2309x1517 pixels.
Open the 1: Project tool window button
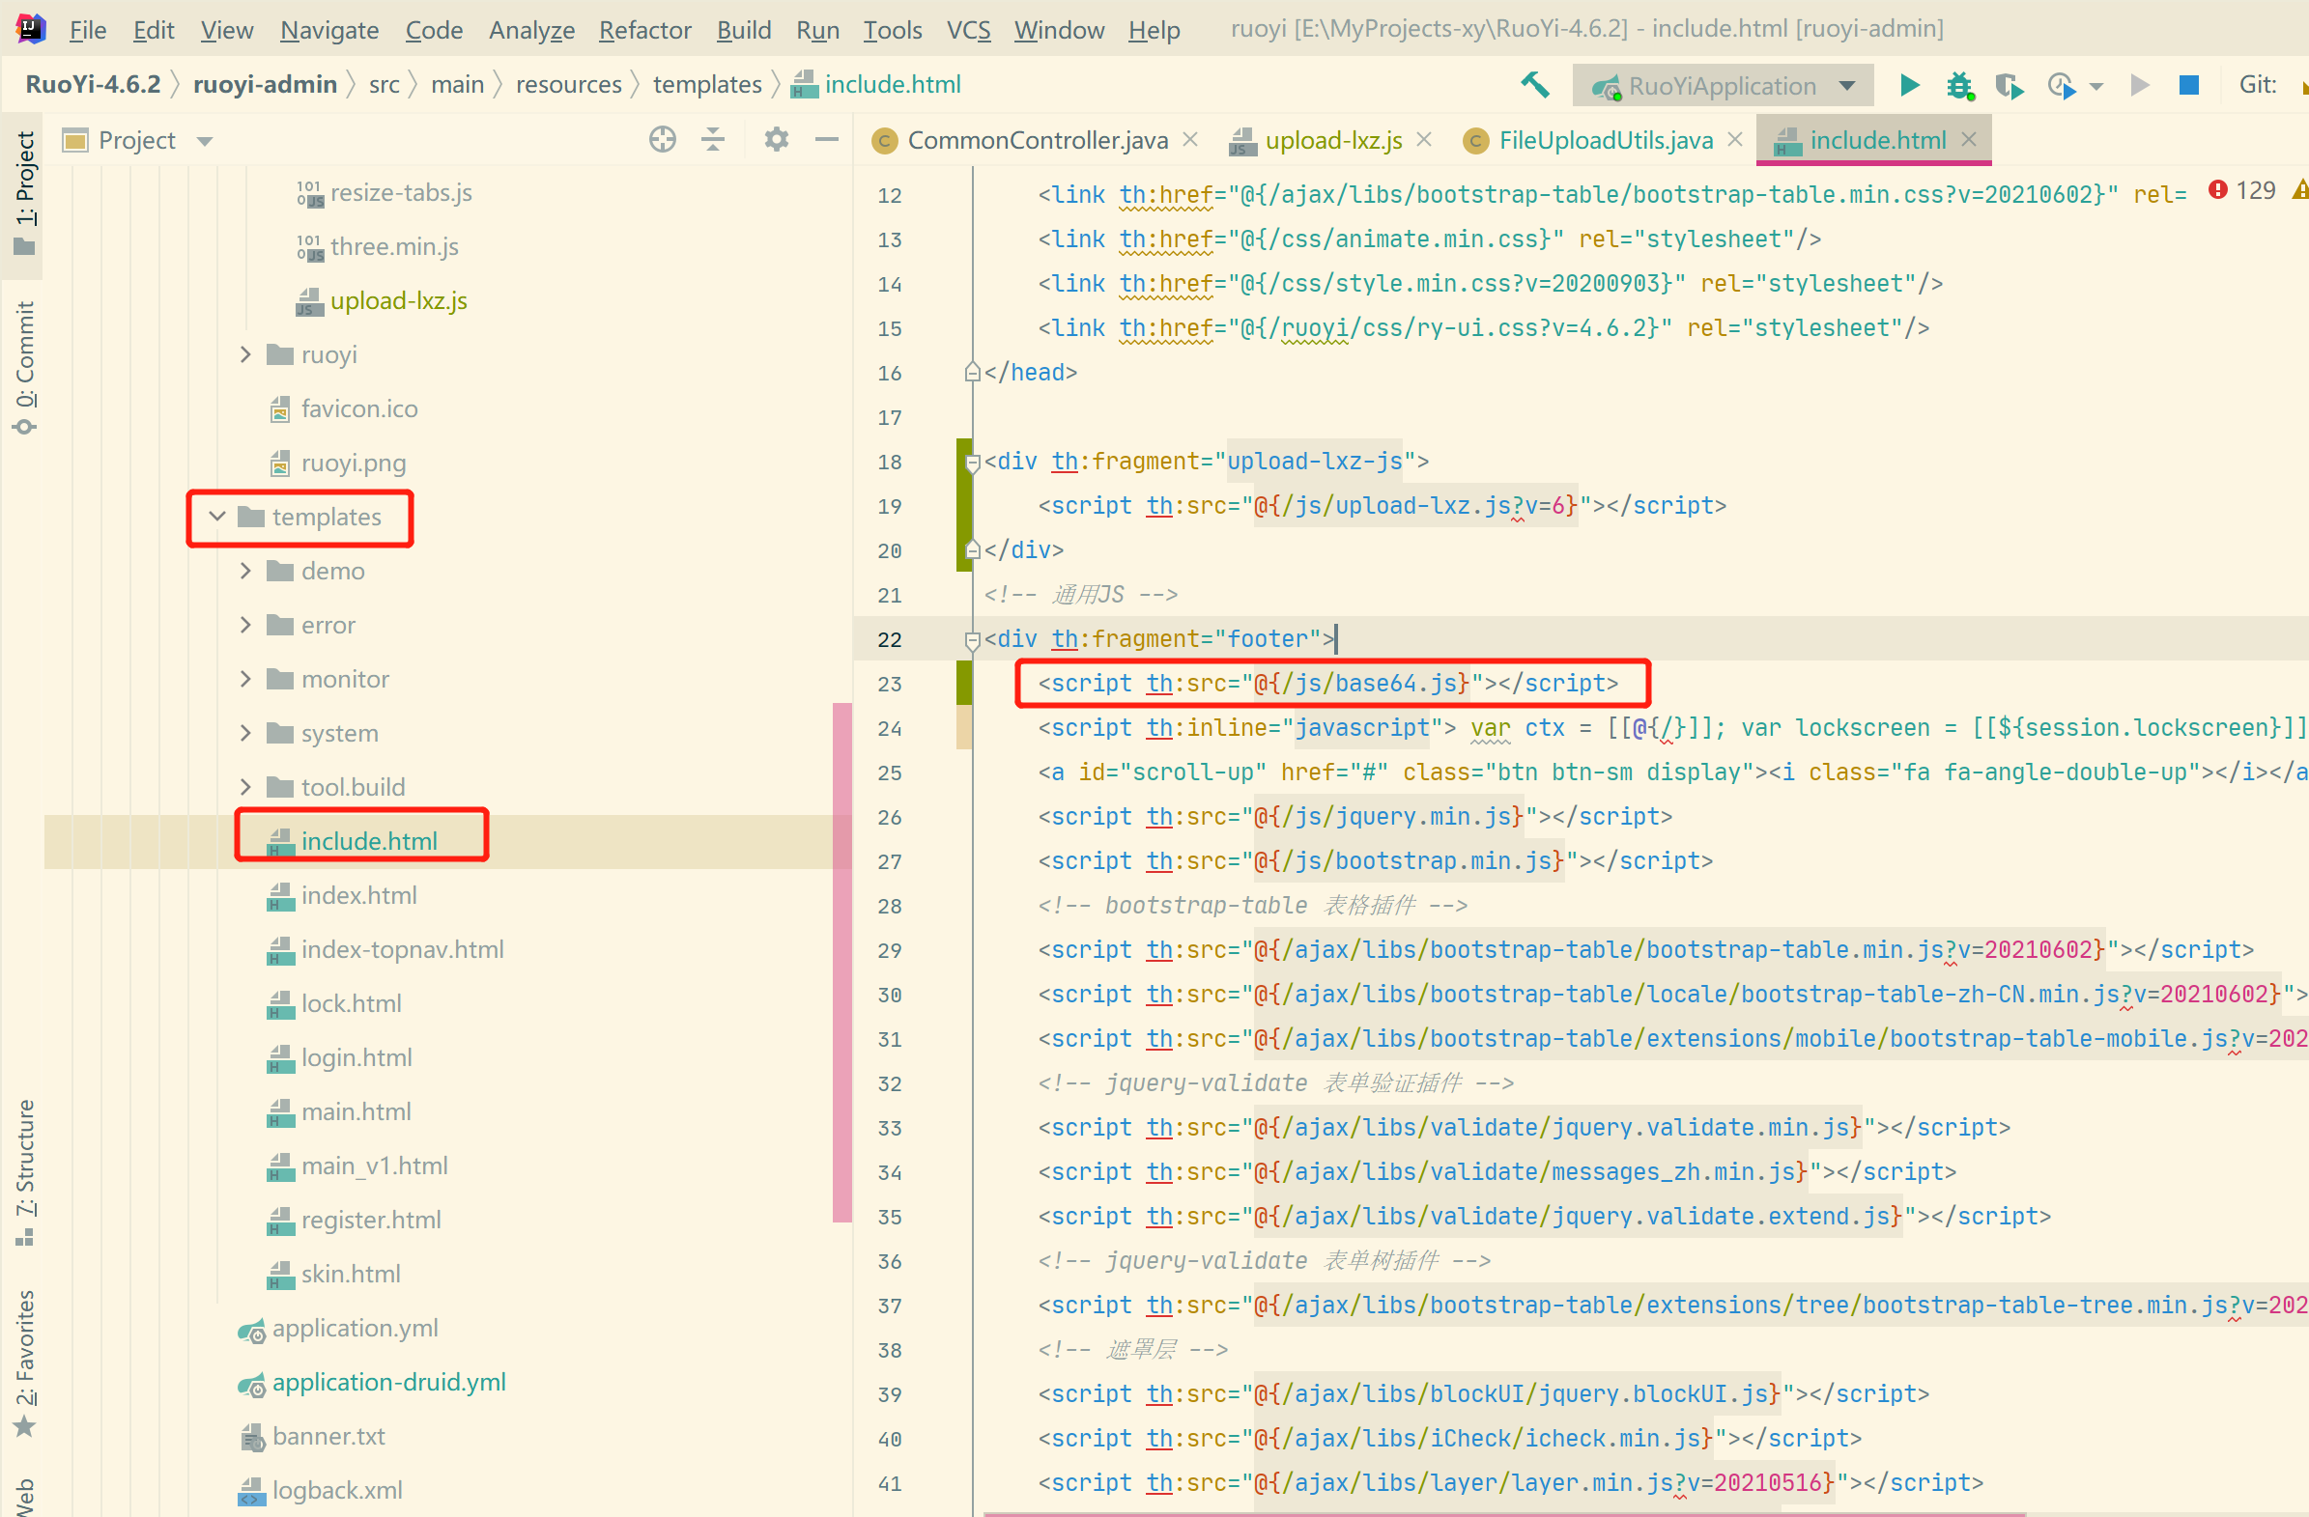click(24, 192)
